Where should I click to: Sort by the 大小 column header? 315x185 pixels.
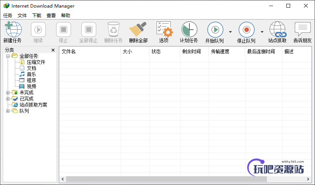coord(135,52)
